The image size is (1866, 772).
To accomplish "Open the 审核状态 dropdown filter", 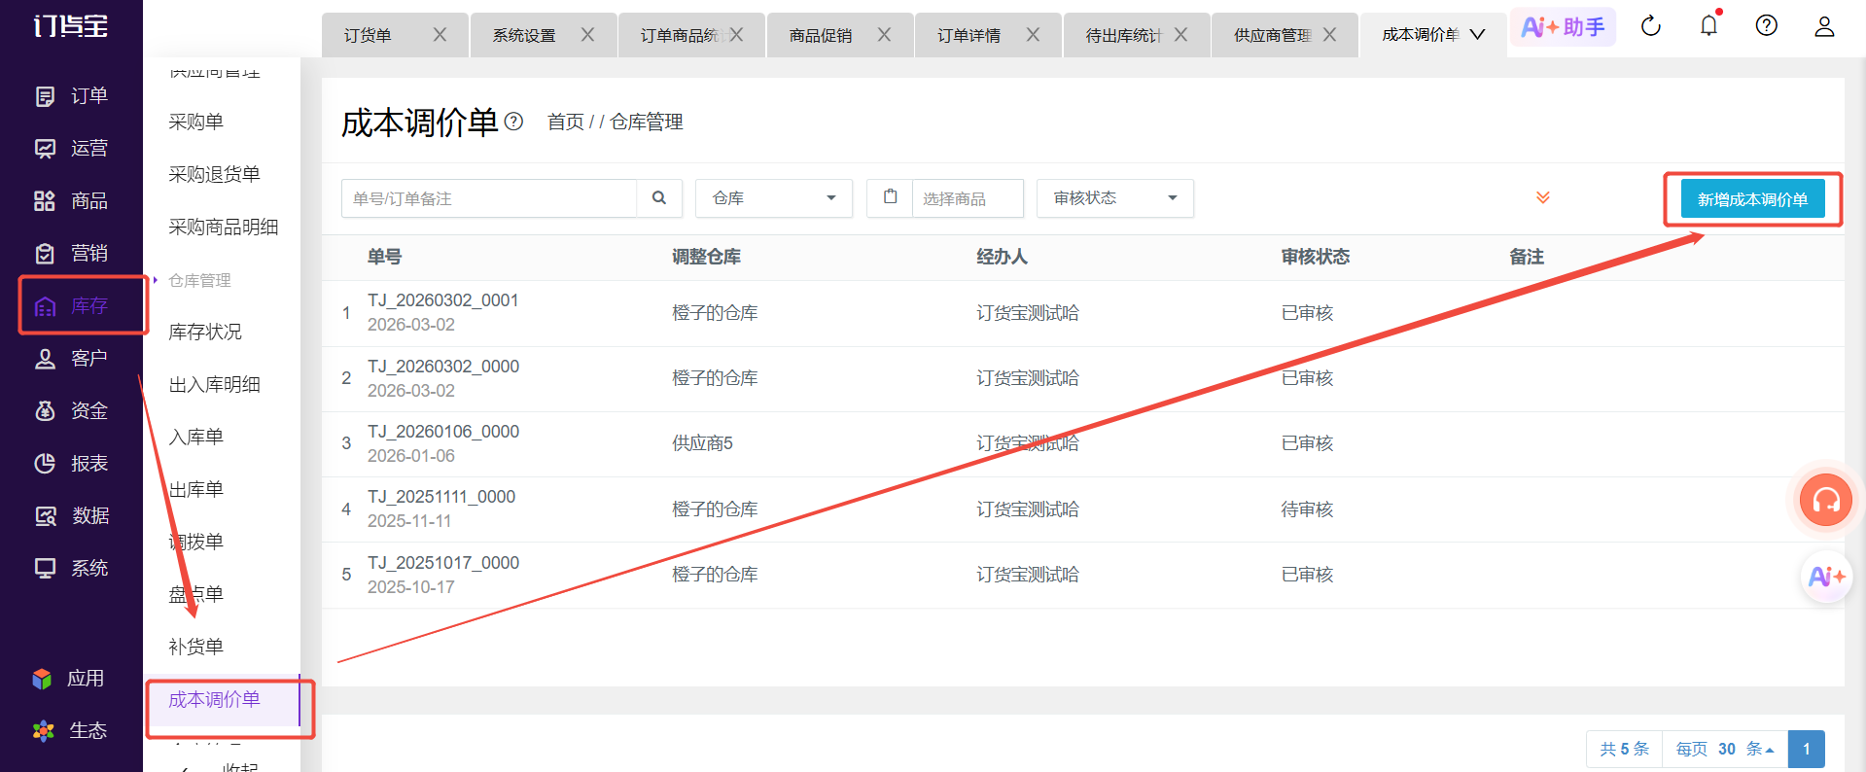I will click(1114, 198).
